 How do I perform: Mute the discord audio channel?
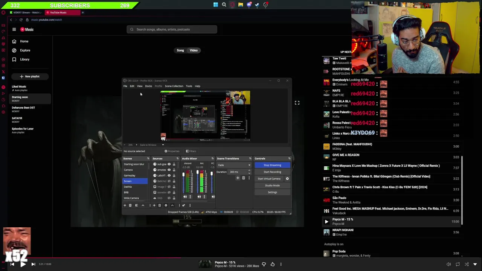[185, 196]
